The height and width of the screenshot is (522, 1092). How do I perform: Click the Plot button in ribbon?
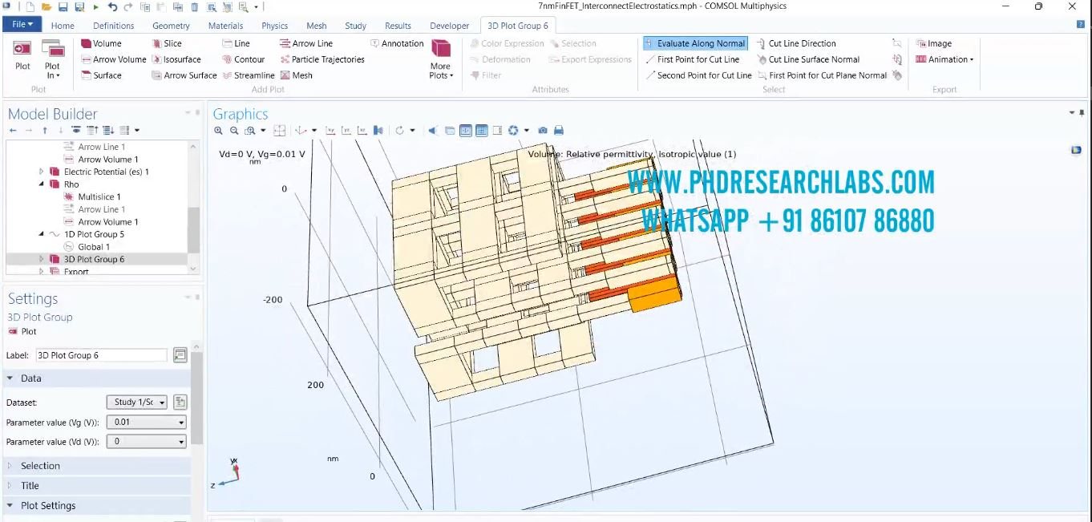pos(22,56)
